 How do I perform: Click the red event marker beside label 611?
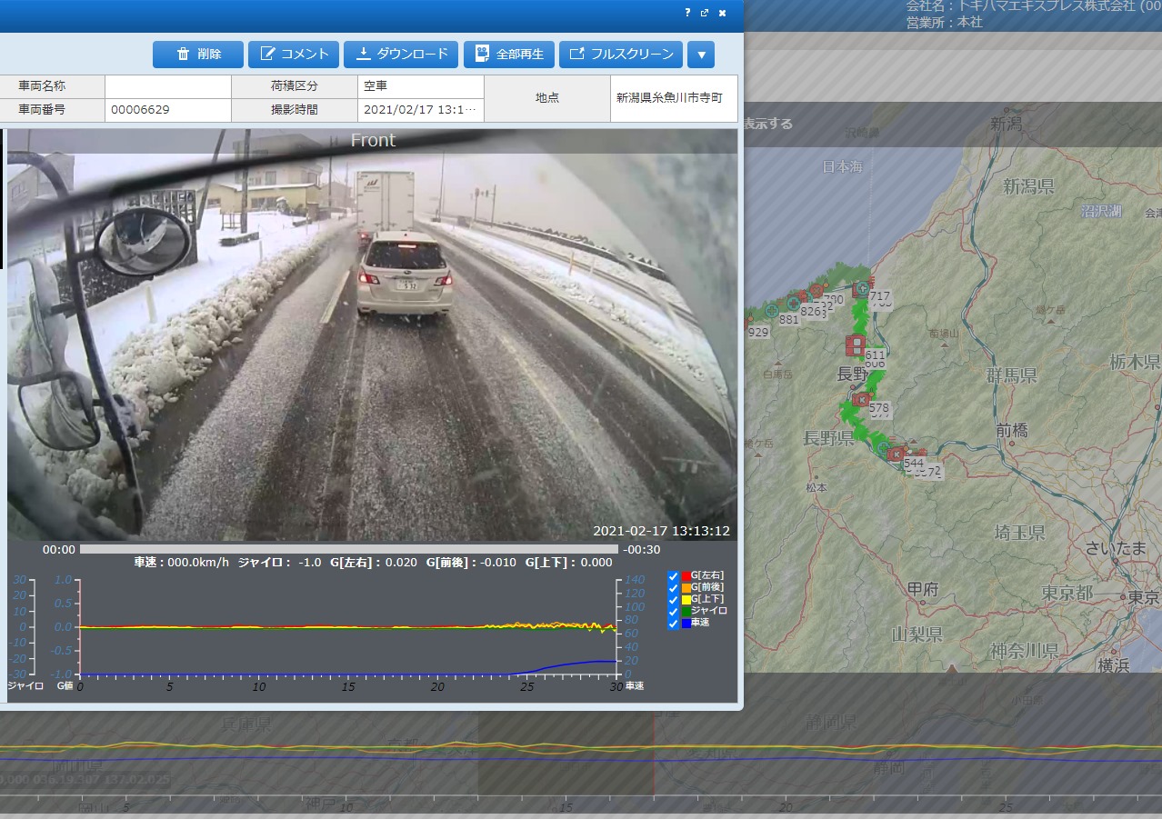(855, 345)
